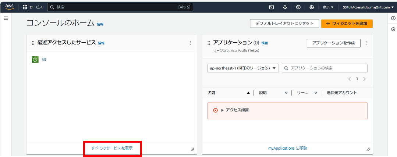
Task: Click the ウィジェットを追加 button
Action: coord(347,24)
